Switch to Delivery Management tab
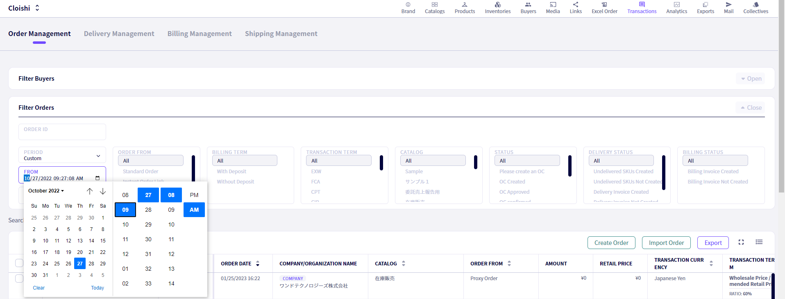This screenshot has height=299, width=785. coord(119,34)
